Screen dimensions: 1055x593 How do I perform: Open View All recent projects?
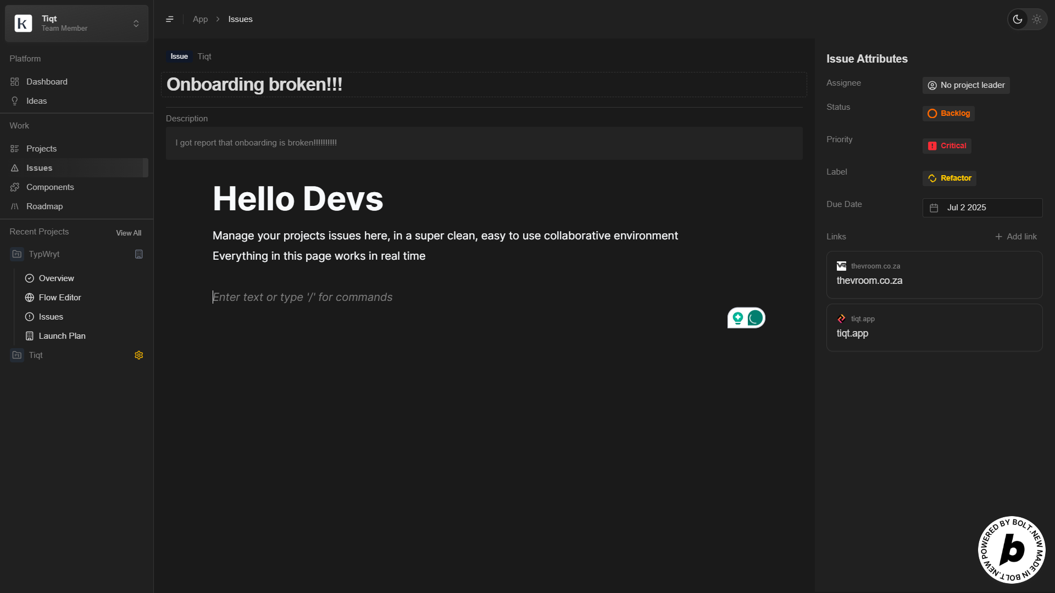(x=129, y=233)
